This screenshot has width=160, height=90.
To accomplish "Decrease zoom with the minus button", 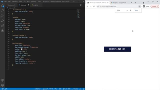I will tap(127, 10).
